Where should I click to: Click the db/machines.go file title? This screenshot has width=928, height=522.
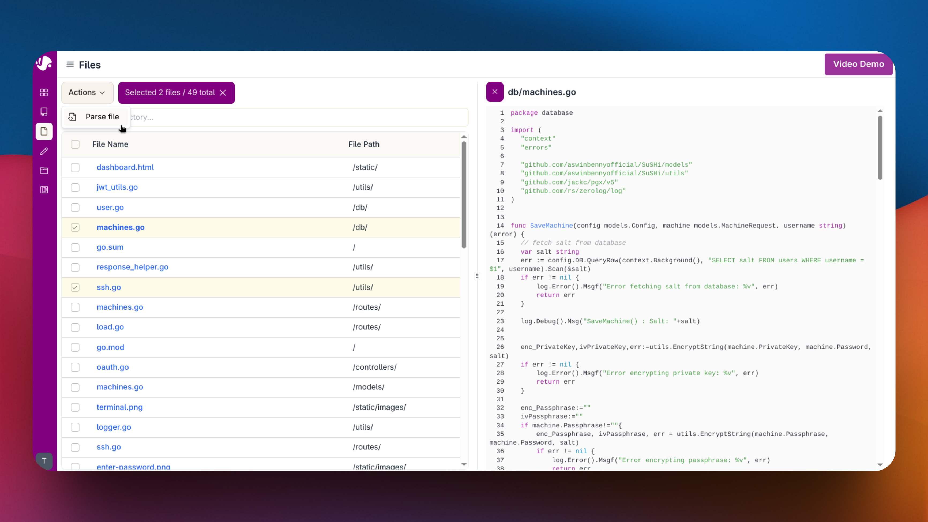tap(542, 92)
